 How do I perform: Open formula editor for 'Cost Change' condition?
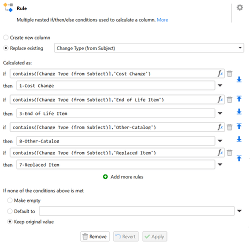[x=220, y=73]
